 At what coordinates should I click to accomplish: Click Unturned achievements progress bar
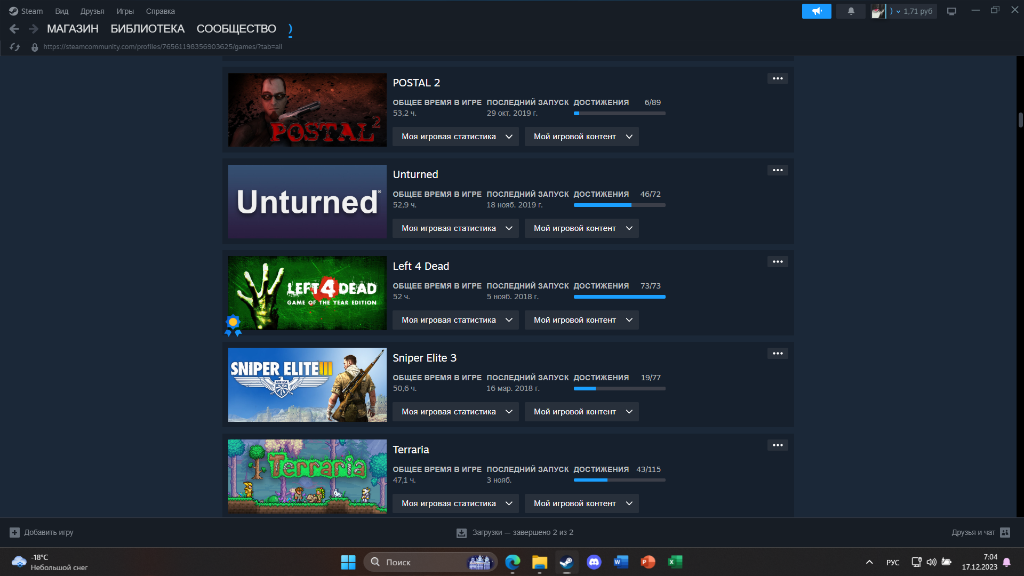(619, 205)
